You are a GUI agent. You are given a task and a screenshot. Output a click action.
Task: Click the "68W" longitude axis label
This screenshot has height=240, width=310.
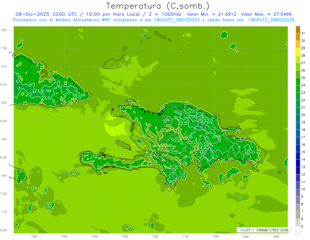276,236
